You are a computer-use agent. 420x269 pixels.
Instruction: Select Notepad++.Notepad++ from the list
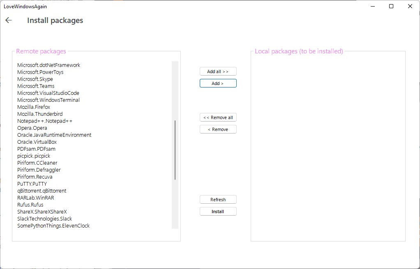(x=44, y=121)
